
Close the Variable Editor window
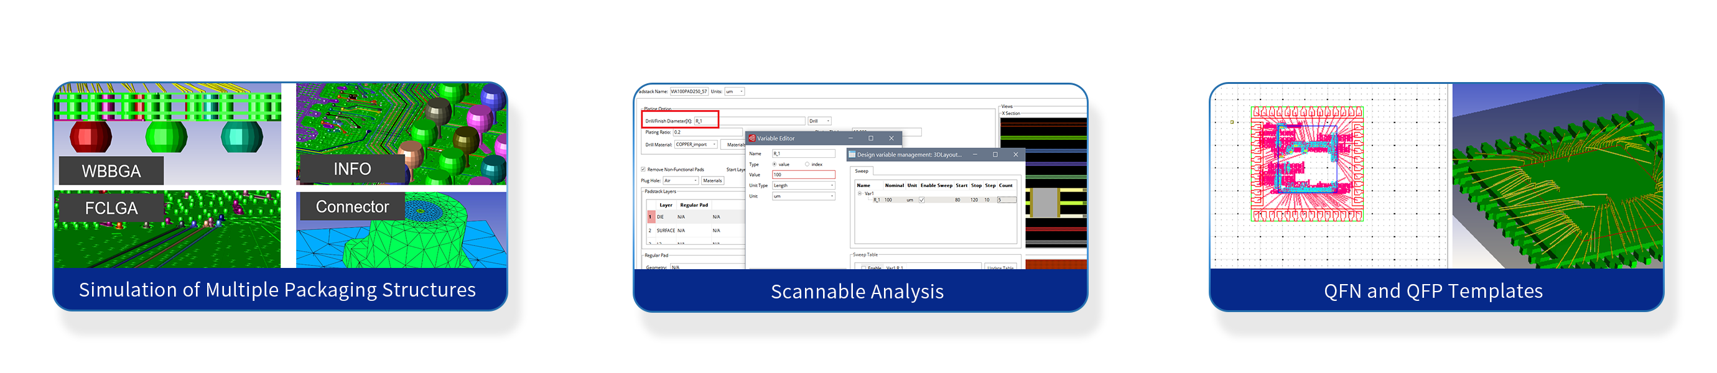[x=891, y=139]
